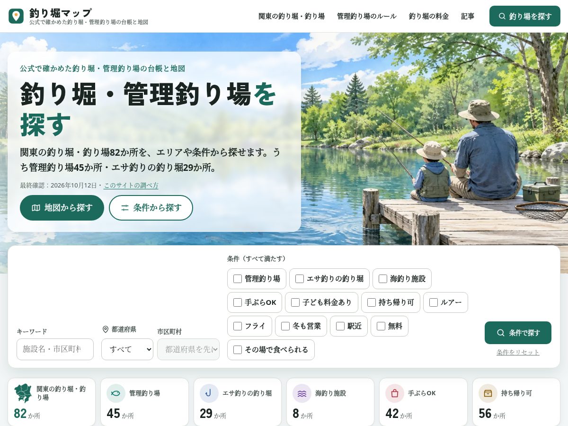Open the 都道府県 dropdown showing すべて

127,349
